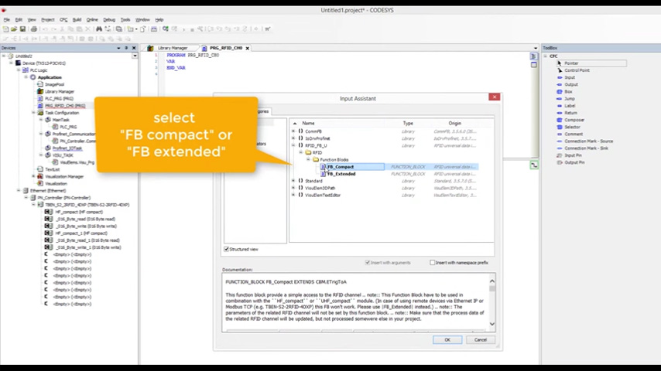The width and height of the screenshot is (661, 371).
Task: Cancel the Input Assistant dialog
Action: tap(480, 340)
